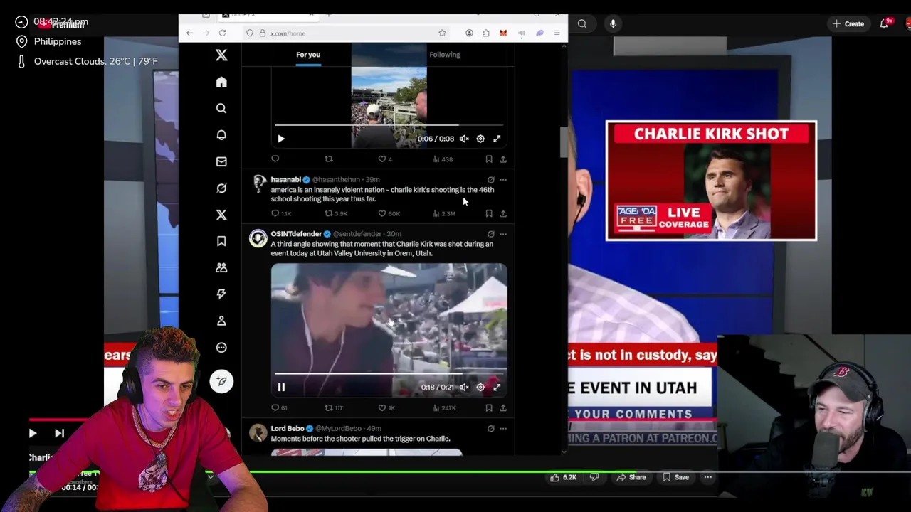Screen dimensions: 911x512
Task: Share the OSINTdefender post
Action: pos(503,408)
